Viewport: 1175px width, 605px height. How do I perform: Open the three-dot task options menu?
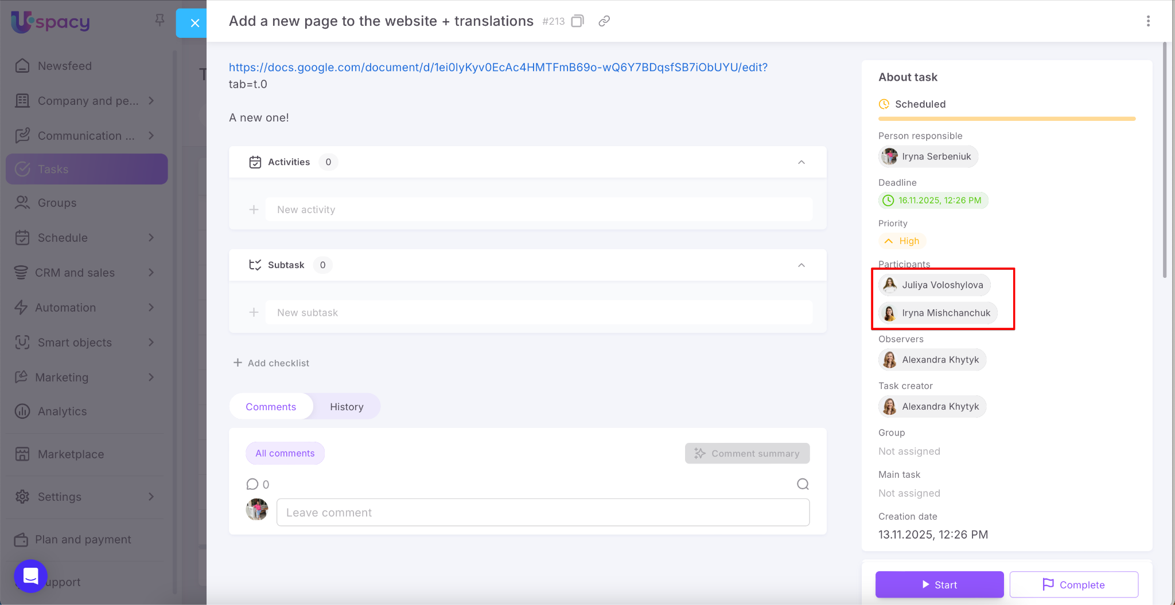pyautogui.click(x=1147, y=21)
